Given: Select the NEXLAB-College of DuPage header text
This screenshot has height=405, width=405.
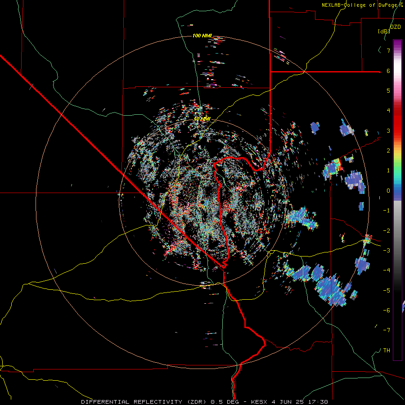Looking at the screenshot, I should point(362,5).
